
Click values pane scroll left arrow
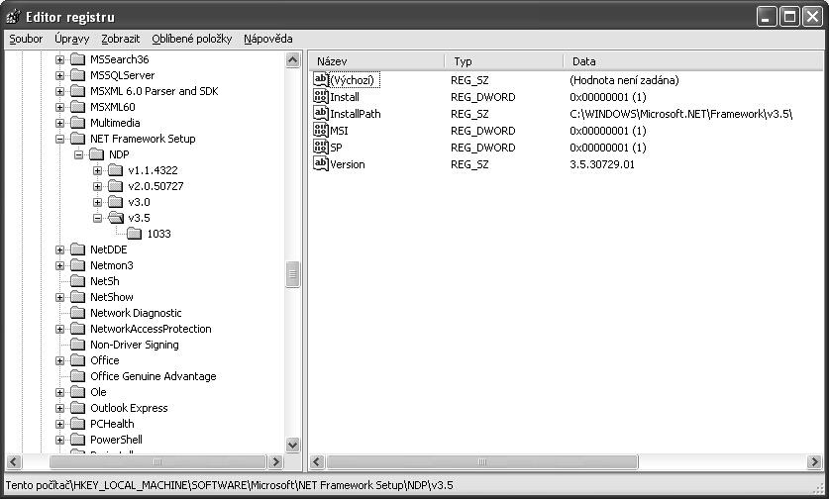click(x=317, y=462)
